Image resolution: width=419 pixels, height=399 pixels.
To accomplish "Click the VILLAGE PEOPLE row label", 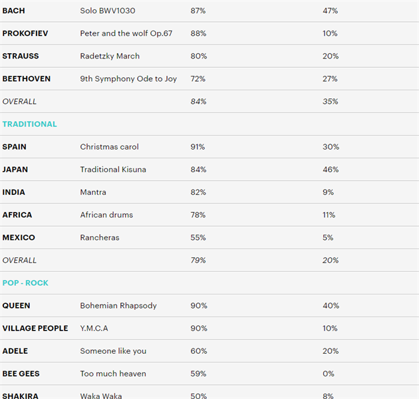I will point(35,329).
